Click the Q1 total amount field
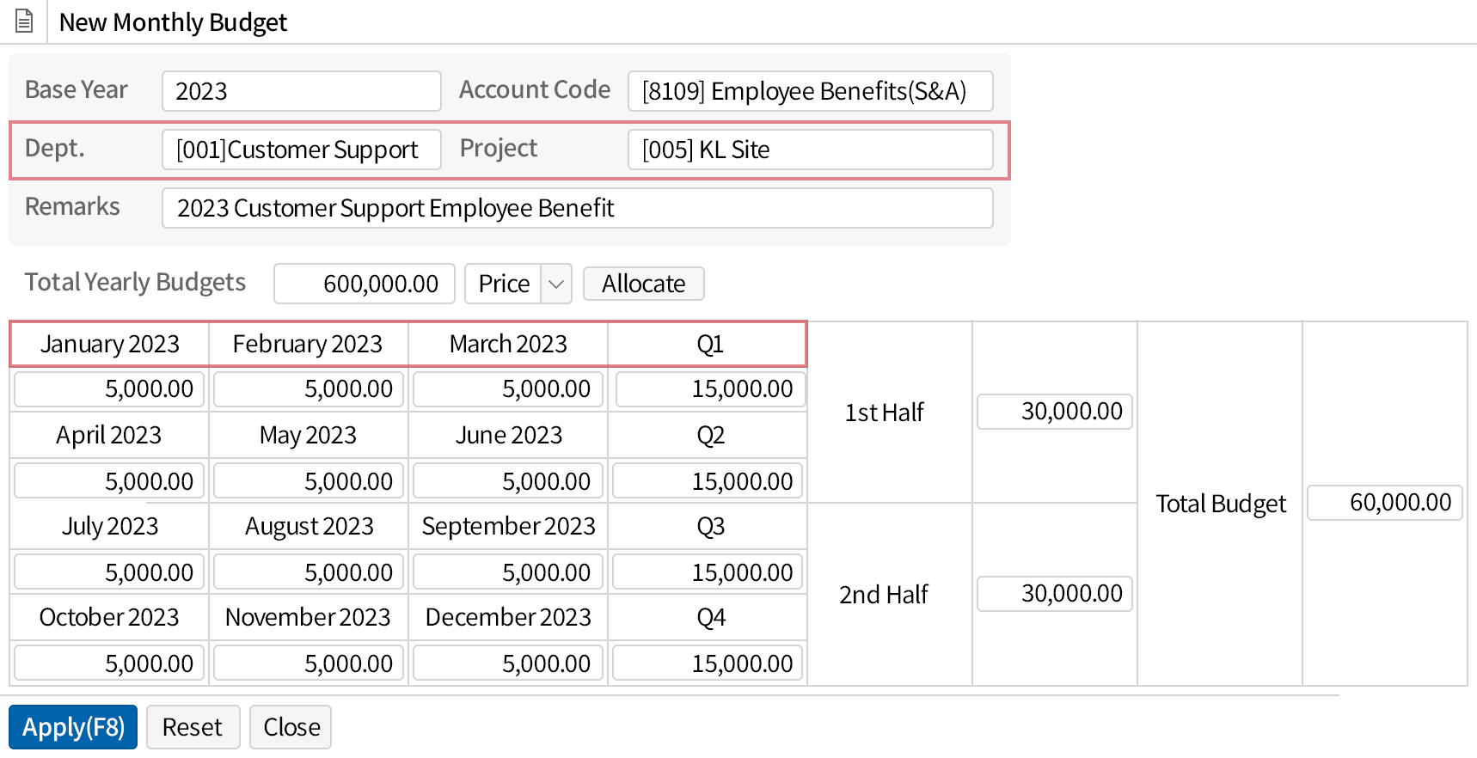Screen dimensions: 1477x758 (710, 389)
